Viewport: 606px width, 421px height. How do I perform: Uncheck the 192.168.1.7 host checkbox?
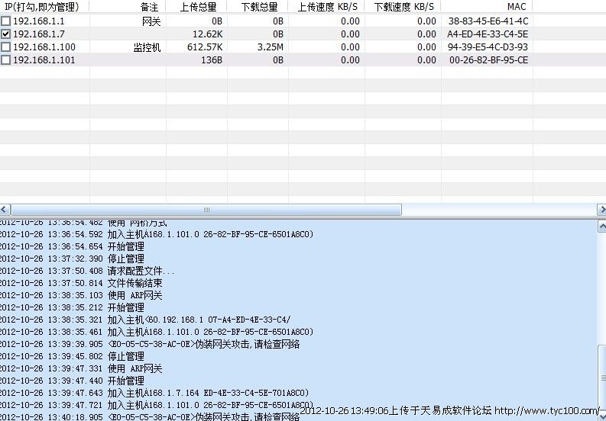pos(6,34)
